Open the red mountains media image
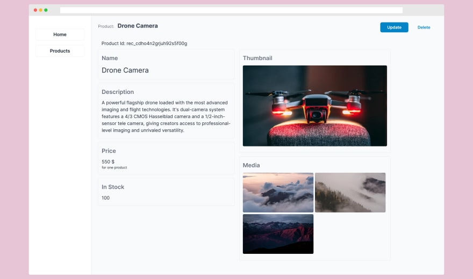This screenshot has width=473, height=279. pyautogui.click(x=278, y=234)
